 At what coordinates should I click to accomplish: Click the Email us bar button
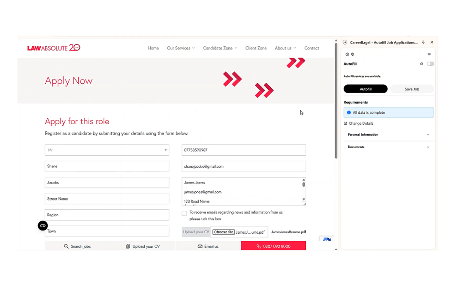[208, 246]
